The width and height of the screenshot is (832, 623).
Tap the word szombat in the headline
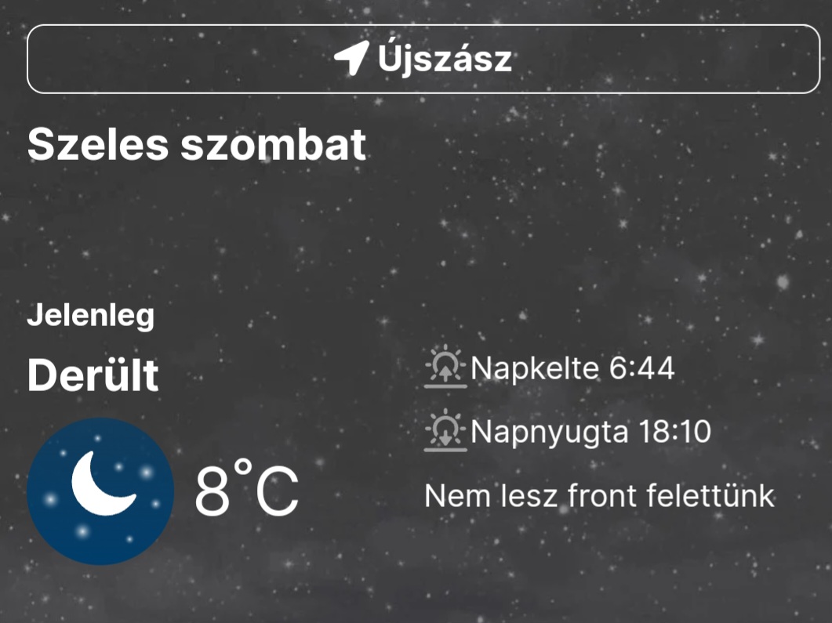[x=273, y=144]
